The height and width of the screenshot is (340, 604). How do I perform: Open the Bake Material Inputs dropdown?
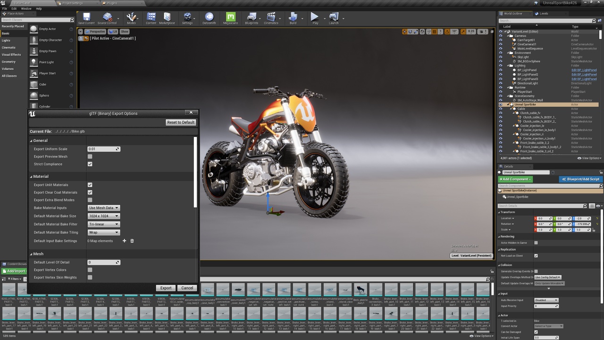point(104,208)
